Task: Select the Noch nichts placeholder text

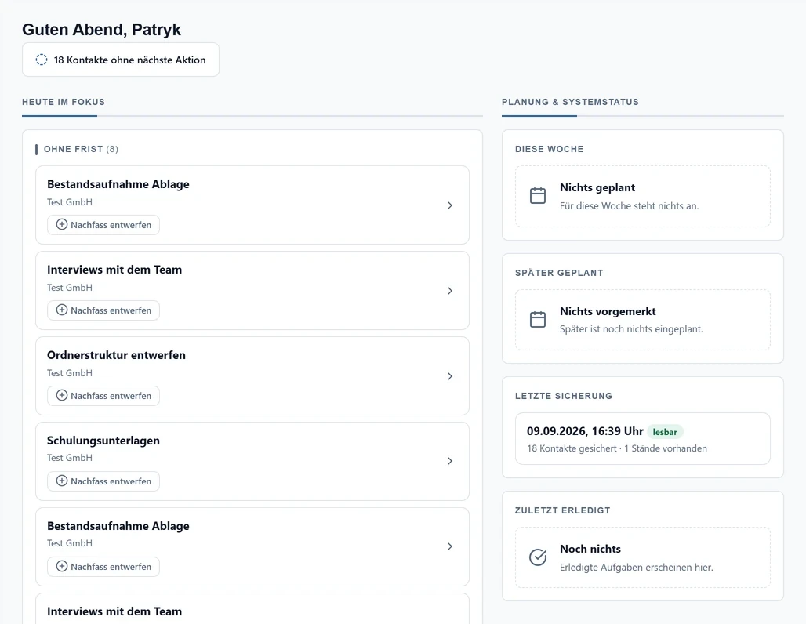Action: pos(590,549)
